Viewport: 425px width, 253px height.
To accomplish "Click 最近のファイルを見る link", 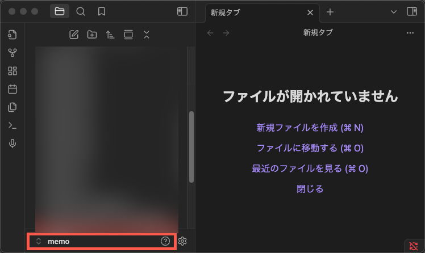I will tap(310, 168).
